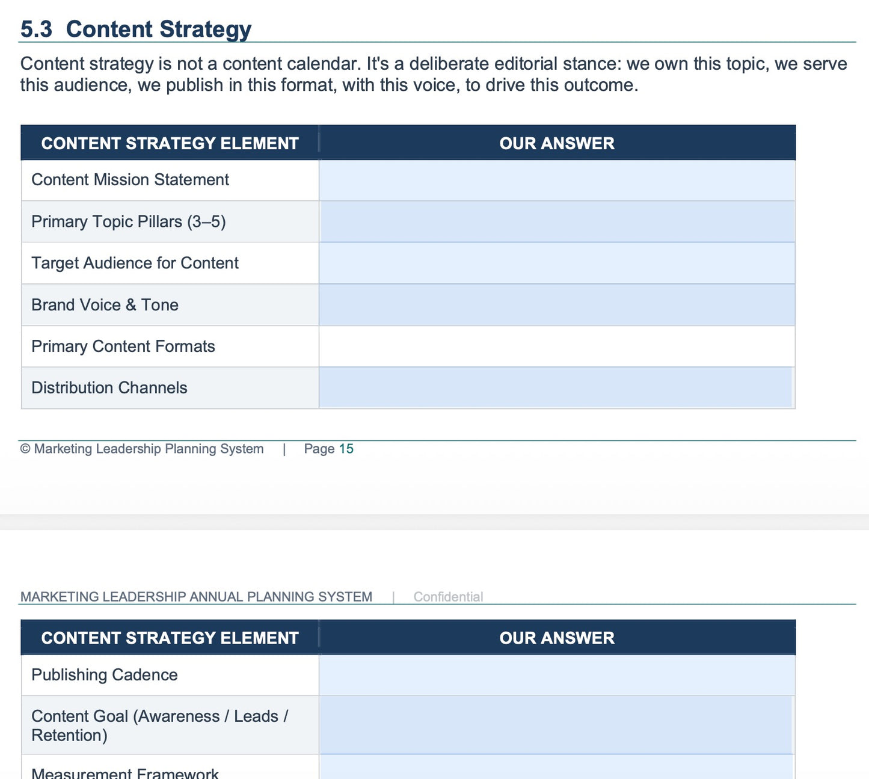Click the Publishing Cadence answer field
Image resolution: width=869 pixels, height=779 pixels.
click(557, 675)
